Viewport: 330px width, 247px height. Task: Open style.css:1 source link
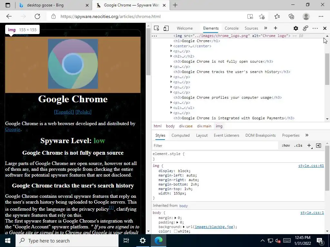coord(312,213)
